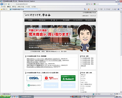The image size is (122, 98).
Task: Expand the Home button dropdown arrow
Action: coord(87,9)
